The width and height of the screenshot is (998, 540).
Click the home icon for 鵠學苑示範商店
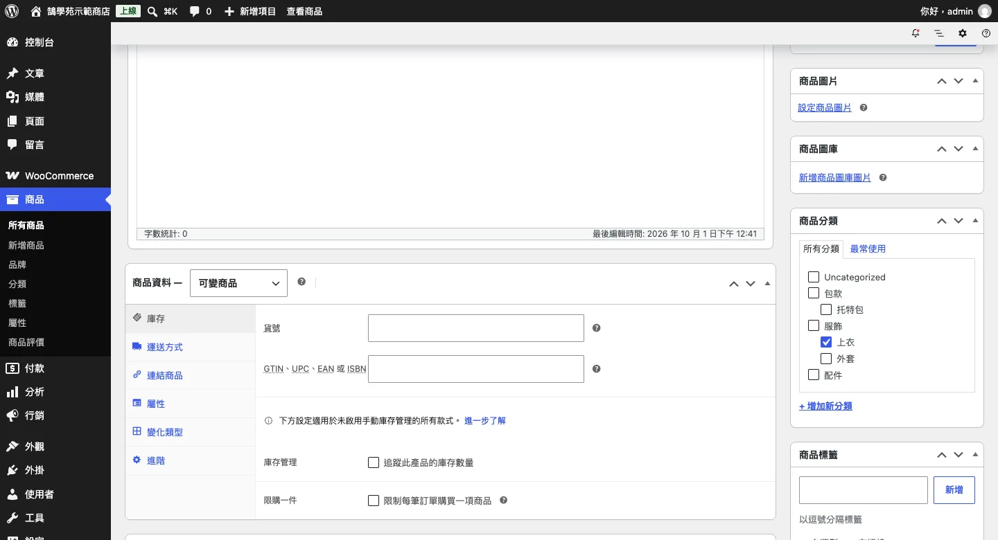[36, 11]
